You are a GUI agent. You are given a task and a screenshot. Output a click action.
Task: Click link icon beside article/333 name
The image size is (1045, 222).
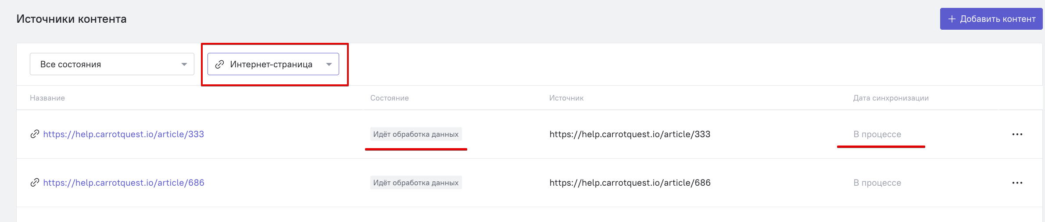click(x=35, y=134)
